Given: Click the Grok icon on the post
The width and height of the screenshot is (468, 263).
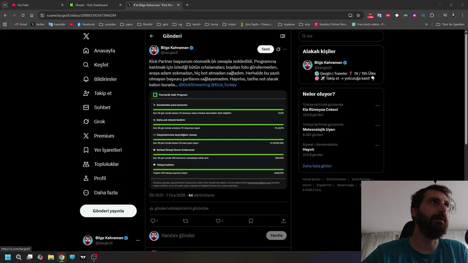Looking at the screenshot, I should coord(278,49).
